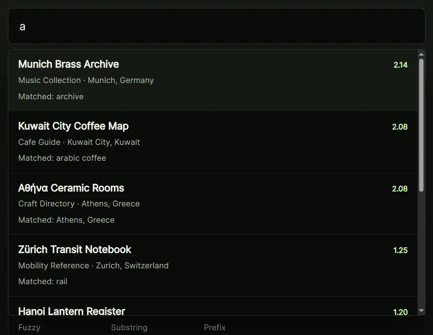The image size is (433, 335).
Task: Click "Matched: archive" text
Action: pyautogui.click(x=51, y=96)
